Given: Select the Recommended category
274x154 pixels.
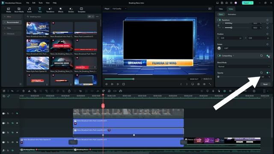Looking at the screenshot, I should coord(12,22).
